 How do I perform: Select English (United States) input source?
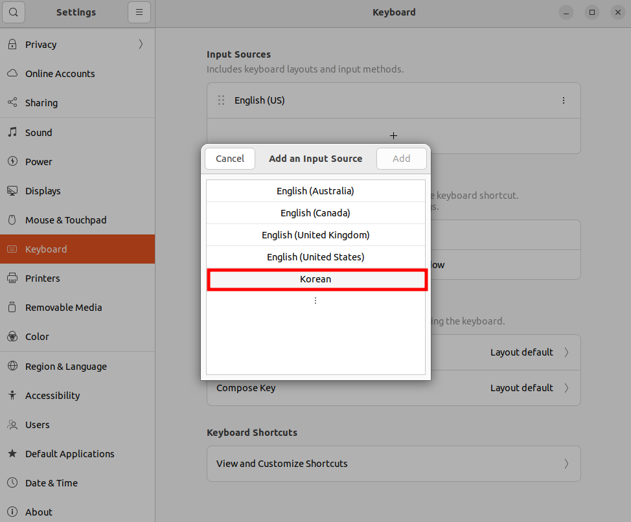pos(315,257)
